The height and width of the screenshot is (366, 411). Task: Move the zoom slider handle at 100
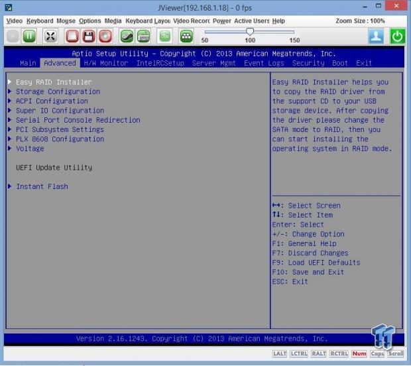(250, 31)
